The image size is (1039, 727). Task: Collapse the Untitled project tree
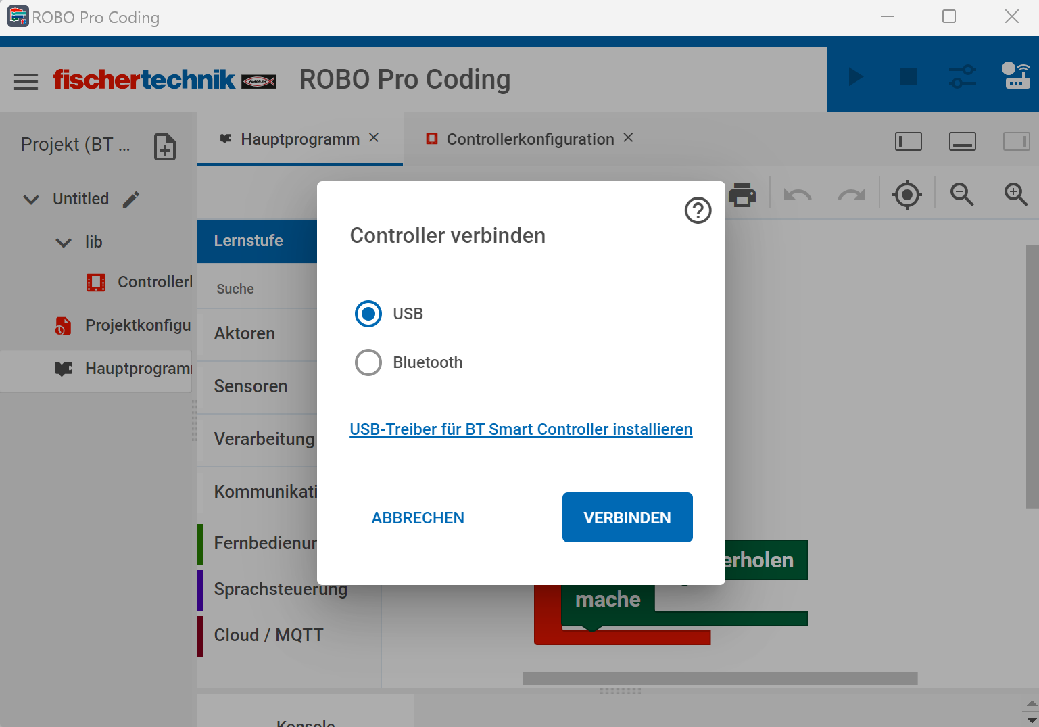(x=31, y=200)
